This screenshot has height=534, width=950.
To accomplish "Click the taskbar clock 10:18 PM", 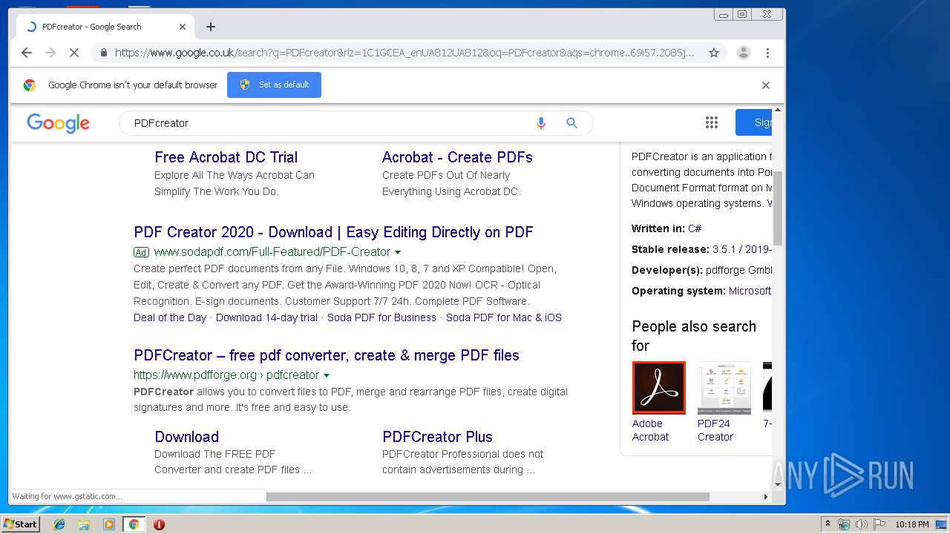I will point(911,524).
